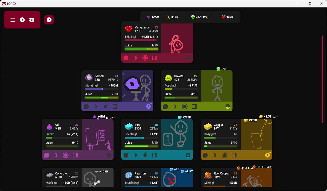The height and width of the screenshot is (191, 327).
Task: Click the Malignancy red heart icon
Action: (129, 29)
